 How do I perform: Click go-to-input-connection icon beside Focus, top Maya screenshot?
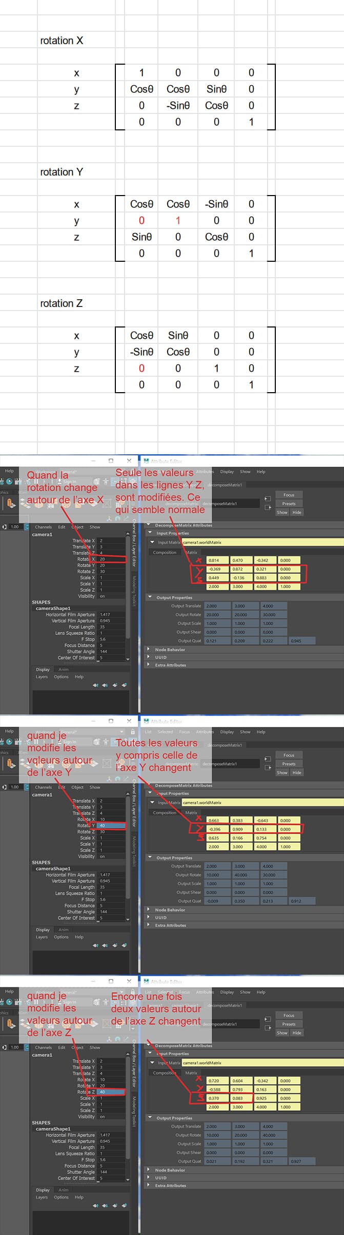pyautogui.click(x=268, y=498)
